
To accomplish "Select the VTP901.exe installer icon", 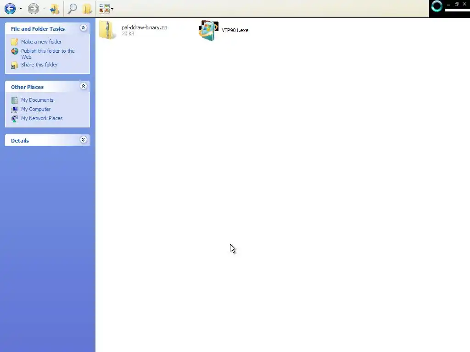I will point(209,30).
